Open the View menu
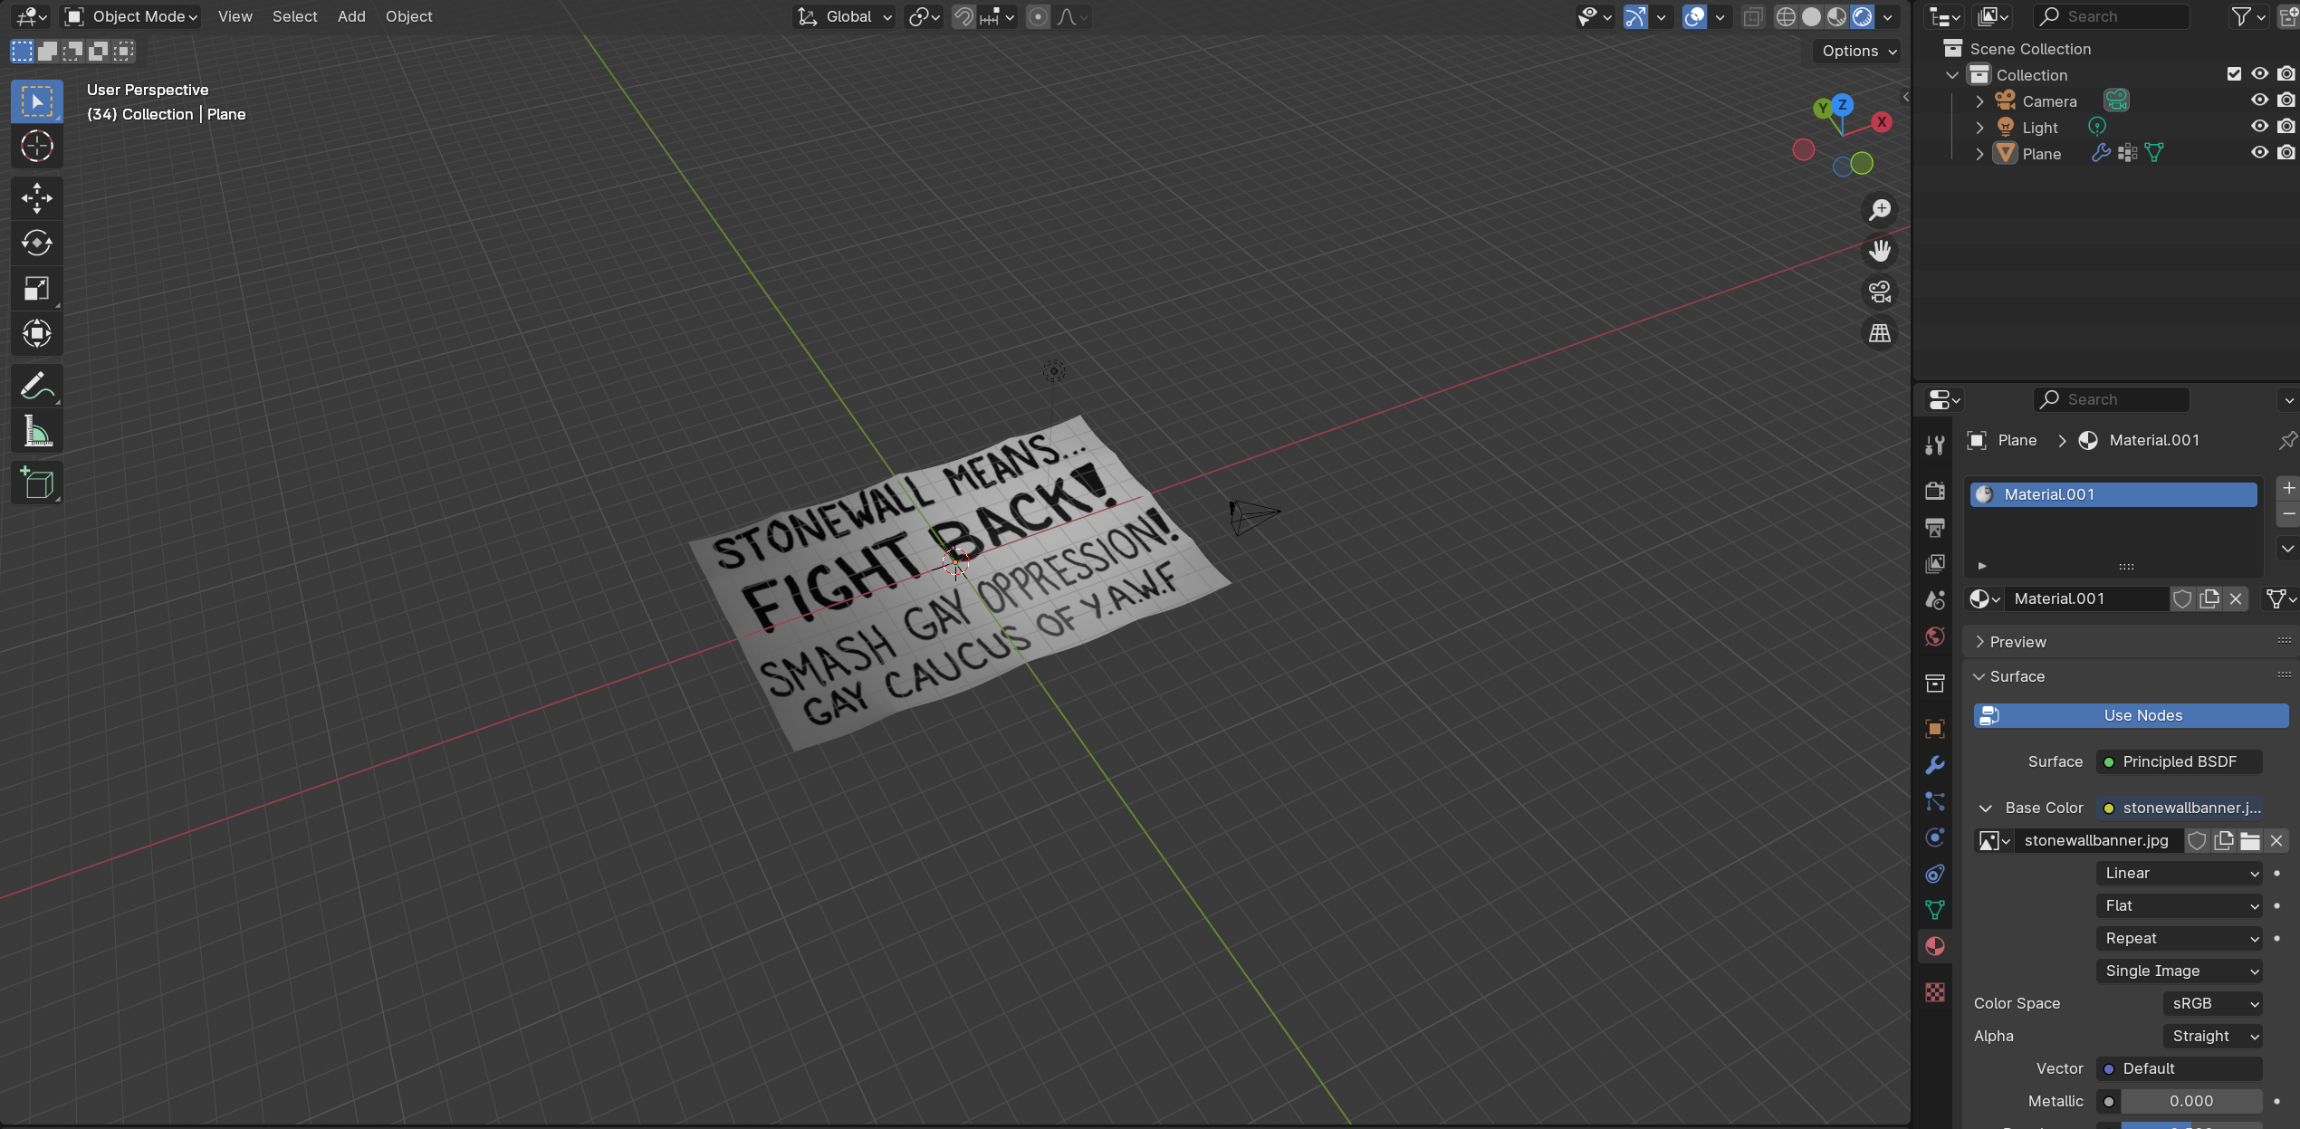This screenshot has width=2300, height=1129. (235, 16)
